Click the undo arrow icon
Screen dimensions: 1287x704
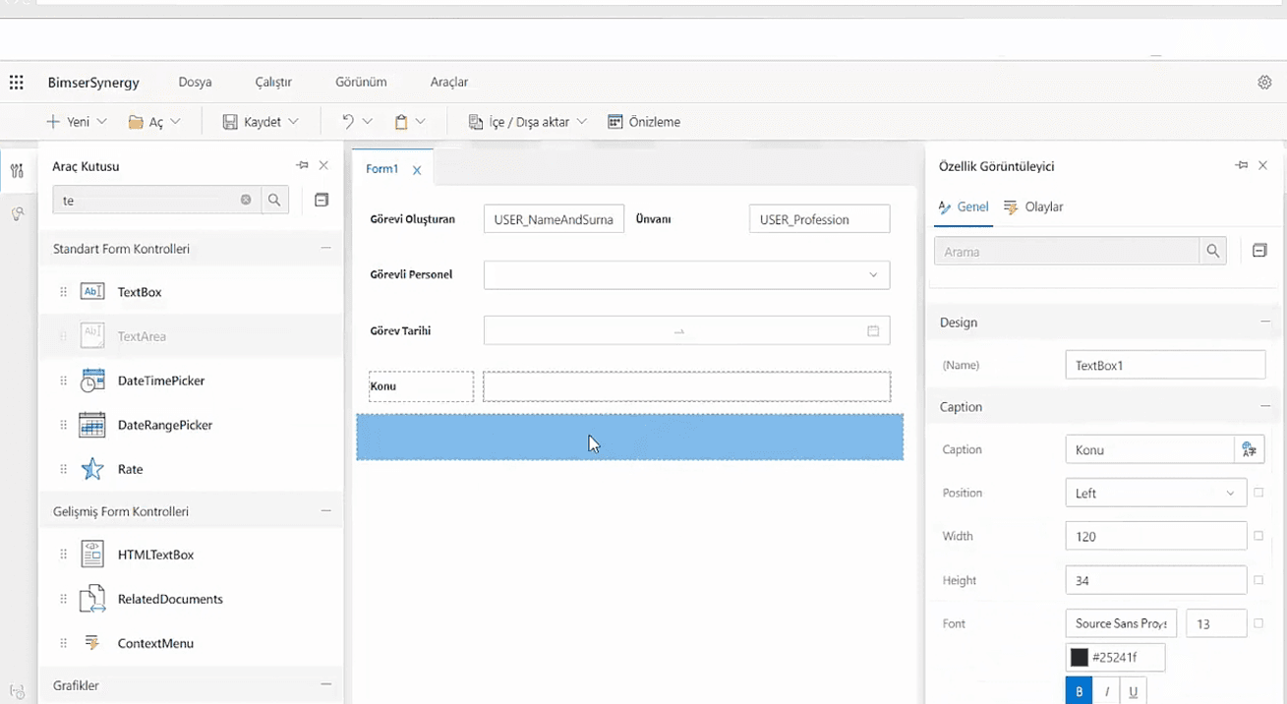pyautogui.click(x=348, y=122)
